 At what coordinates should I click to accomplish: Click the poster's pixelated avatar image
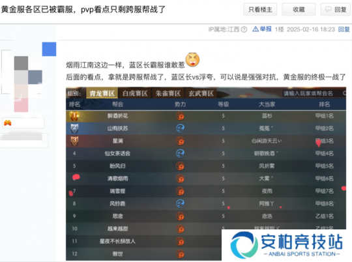[x=28, y=78]
